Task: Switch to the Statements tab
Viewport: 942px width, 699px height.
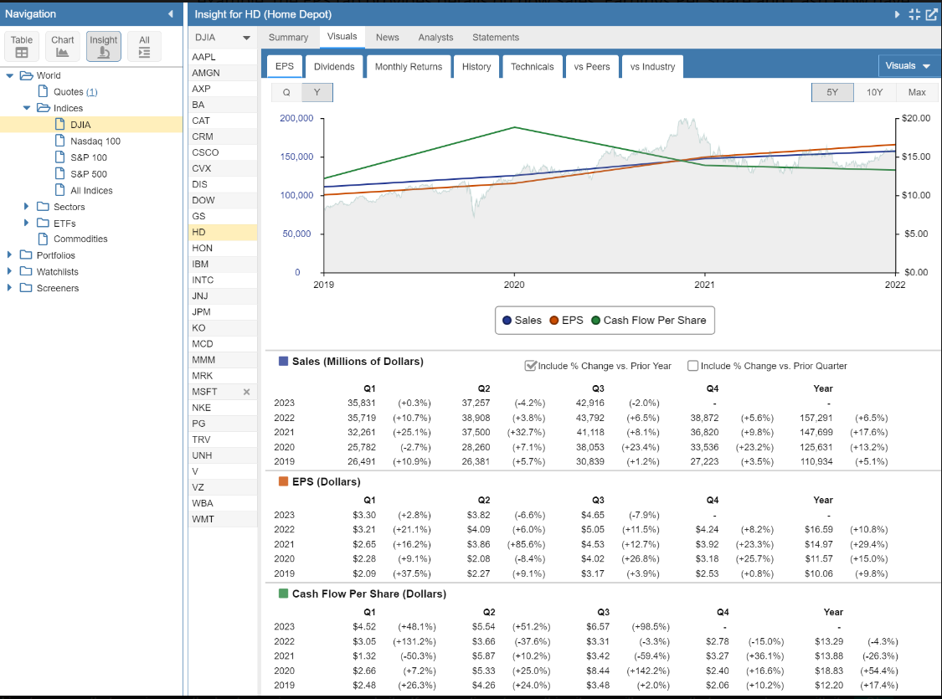Action: (x=496, y=37)
